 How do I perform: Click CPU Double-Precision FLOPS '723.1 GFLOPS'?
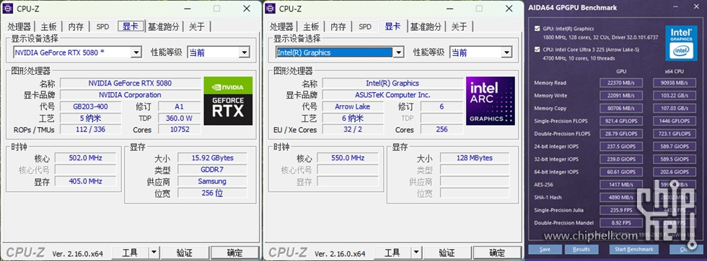(x=674, y=134)
